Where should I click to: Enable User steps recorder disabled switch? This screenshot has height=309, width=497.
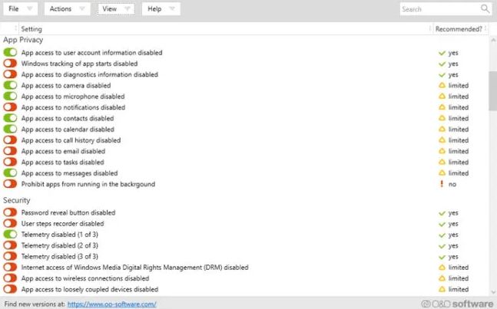(x=10, y=223)
